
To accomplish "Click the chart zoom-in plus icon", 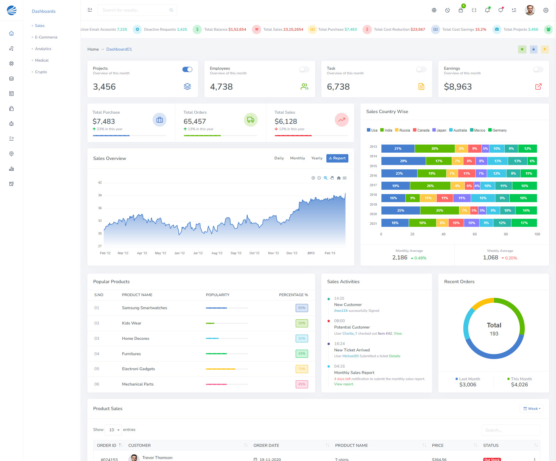I will [313, 178].
